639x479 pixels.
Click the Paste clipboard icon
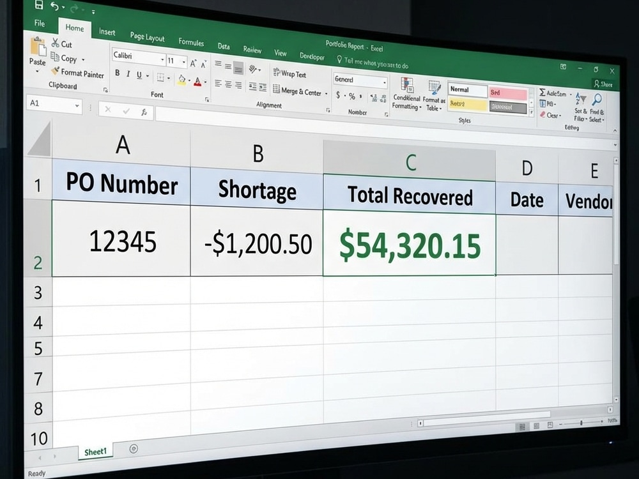click(38, 47)
